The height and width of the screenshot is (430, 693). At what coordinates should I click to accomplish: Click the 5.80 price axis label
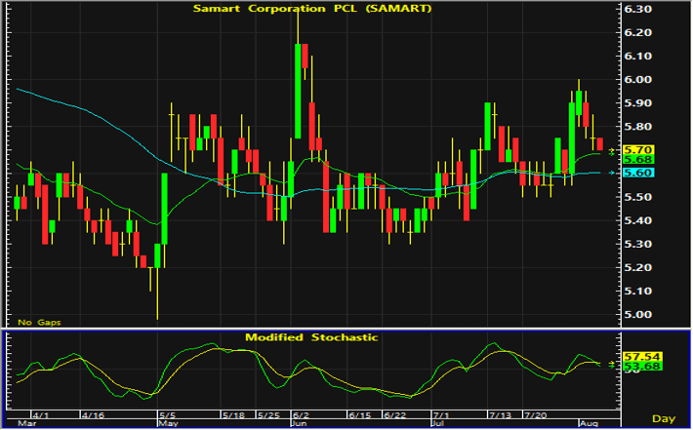click(637, 127)
